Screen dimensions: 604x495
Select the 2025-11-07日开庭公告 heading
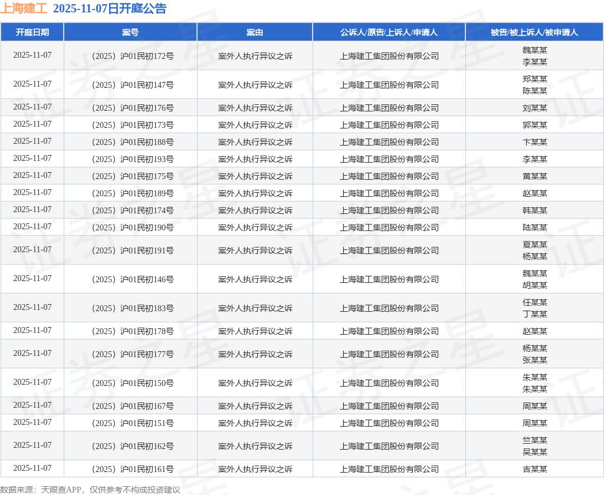point(109,8)
